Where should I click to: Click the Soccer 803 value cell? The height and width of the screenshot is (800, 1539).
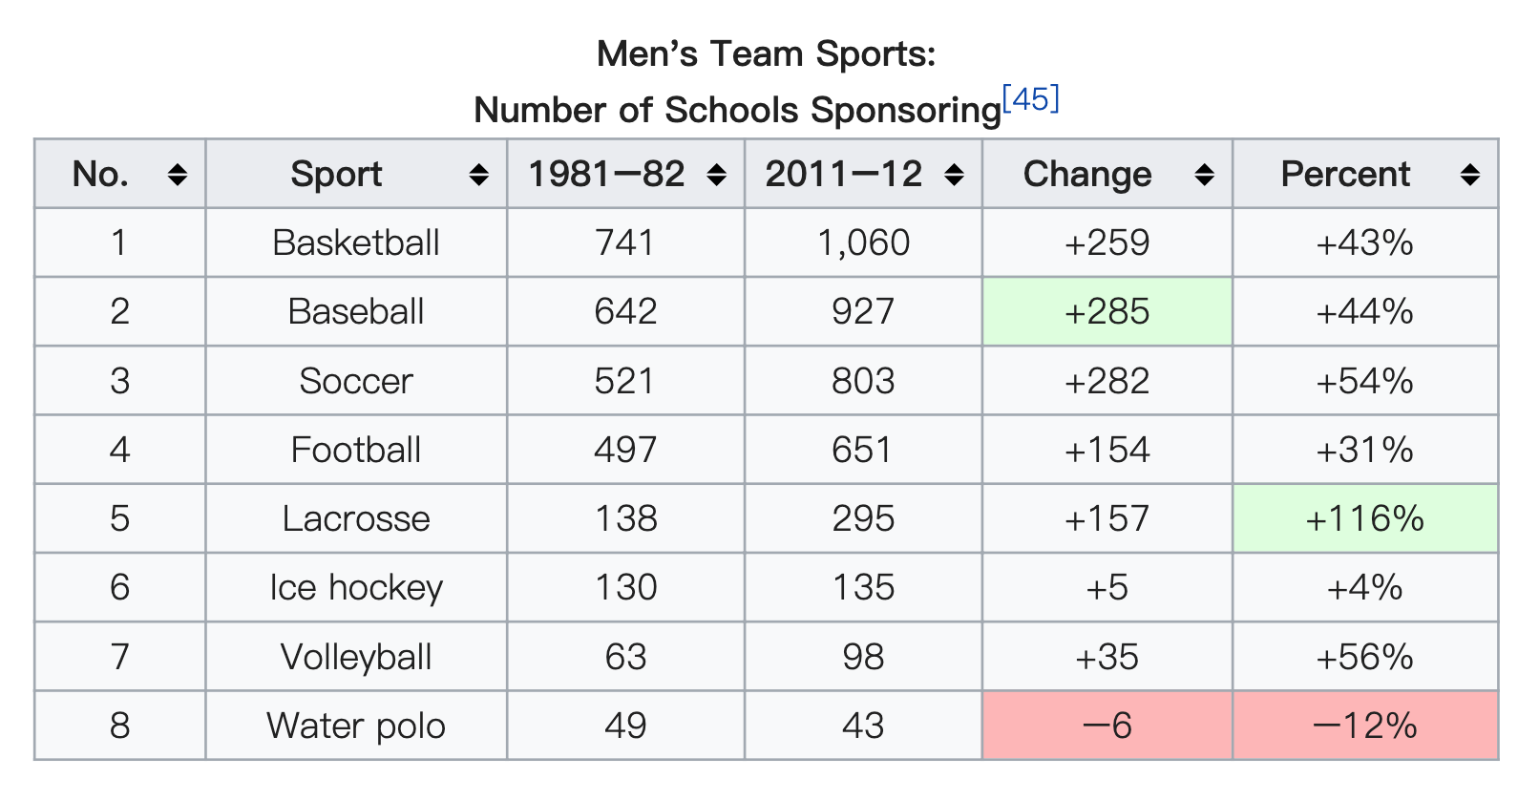coord(863,381)
